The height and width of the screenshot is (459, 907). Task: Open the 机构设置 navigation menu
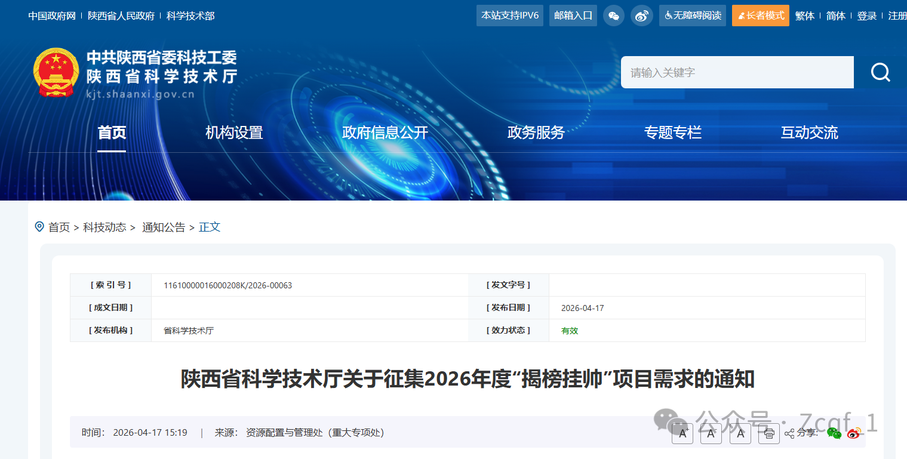coord(234,133)
